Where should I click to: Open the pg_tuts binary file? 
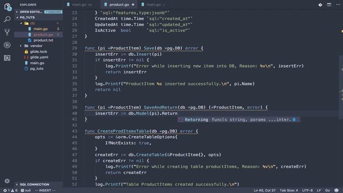36,69
